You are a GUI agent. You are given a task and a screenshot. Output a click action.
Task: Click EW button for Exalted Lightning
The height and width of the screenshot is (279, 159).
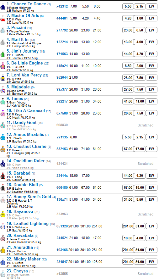[151, 226]
